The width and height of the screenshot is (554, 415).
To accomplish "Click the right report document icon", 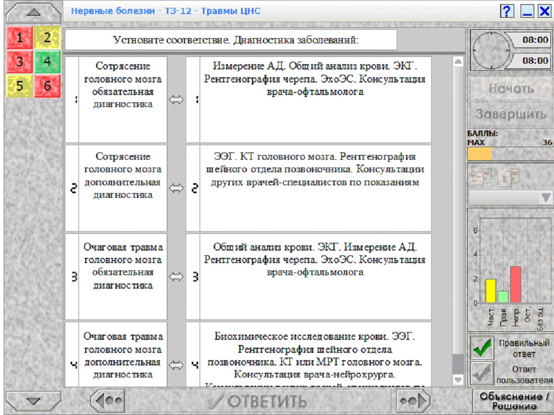I will [508, 177].
